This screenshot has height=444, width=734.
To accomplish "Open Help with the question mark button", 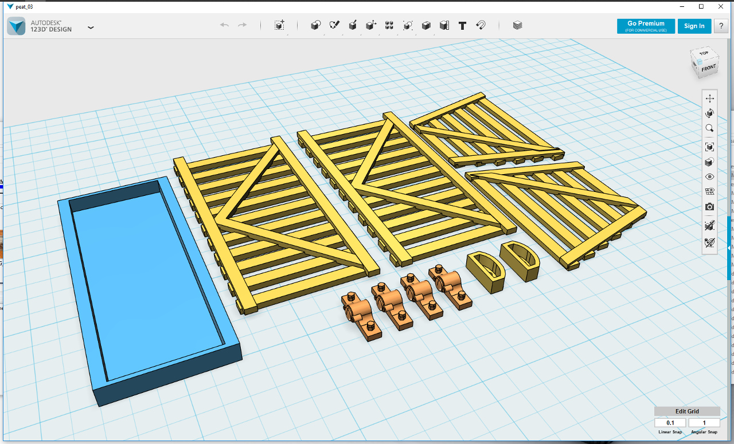I will click(x=720, y=26).
